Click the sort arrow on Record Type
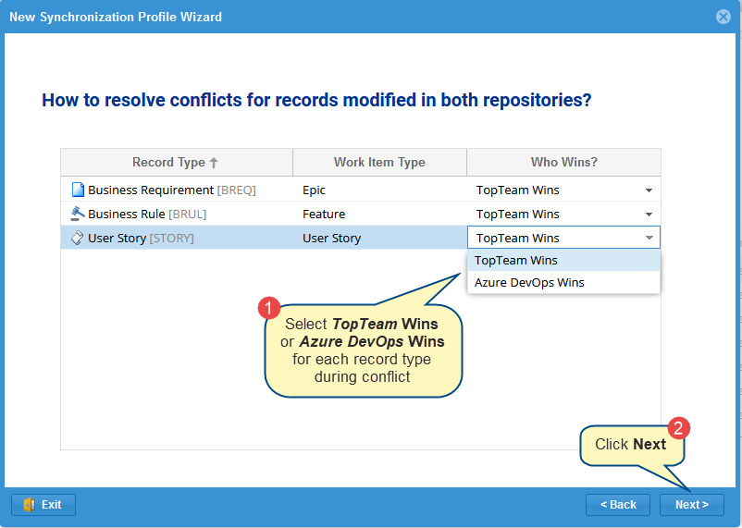The height and width of the screenshot is (528, 742). (x=214, y=163)
